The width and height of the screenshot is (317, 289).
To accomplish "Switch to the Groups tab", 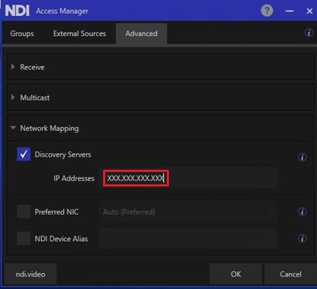I will click(22, 33).
